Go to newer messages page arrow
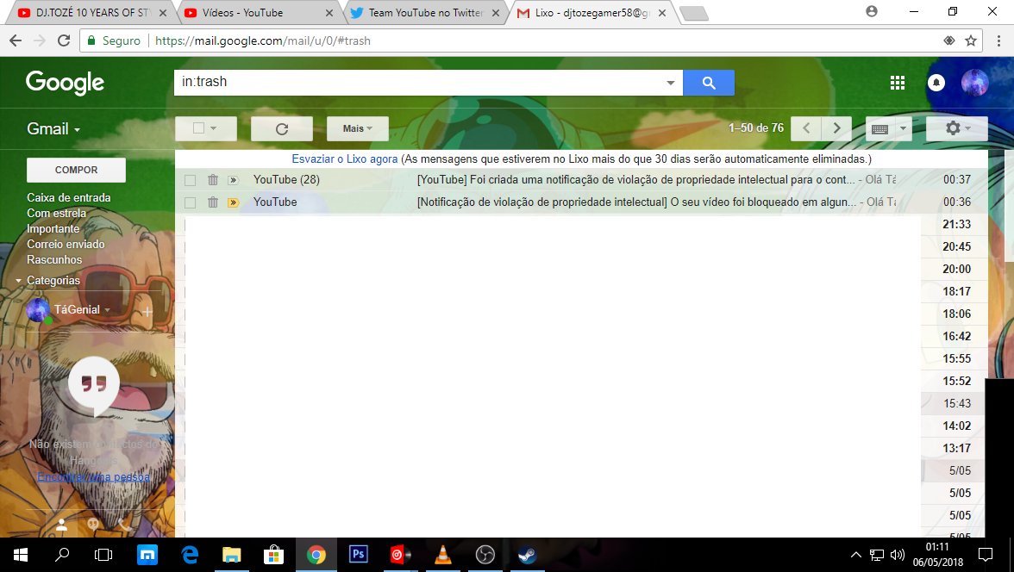This screenshot has width=1014, height=572. point(806,128)
